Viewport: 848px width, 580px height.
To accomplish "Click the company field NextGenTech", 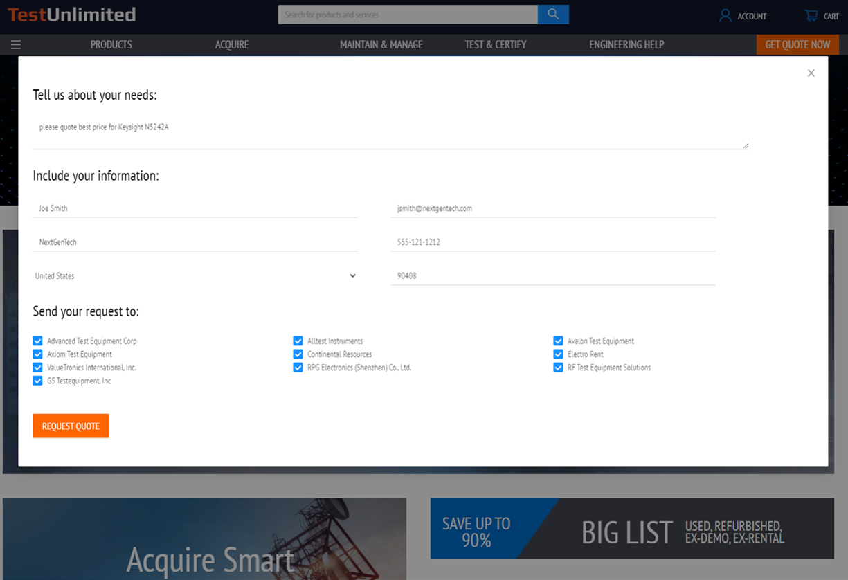I will pyautogui.click(x=195, y=242).
